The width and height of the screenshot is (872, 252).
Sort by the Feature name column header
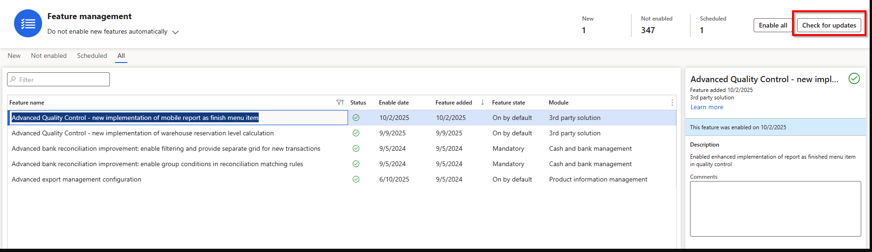(x=27, y=103)
